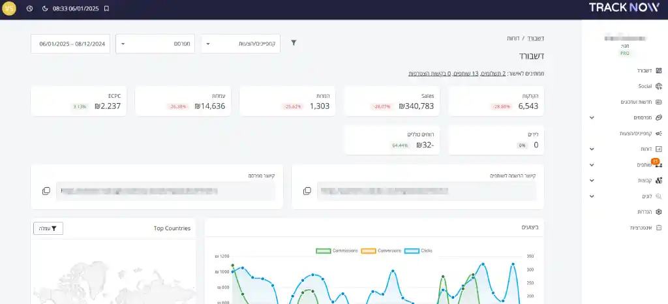
Task: Click the מפרסמים sidebar icon
Action: (x=659, y=117)
